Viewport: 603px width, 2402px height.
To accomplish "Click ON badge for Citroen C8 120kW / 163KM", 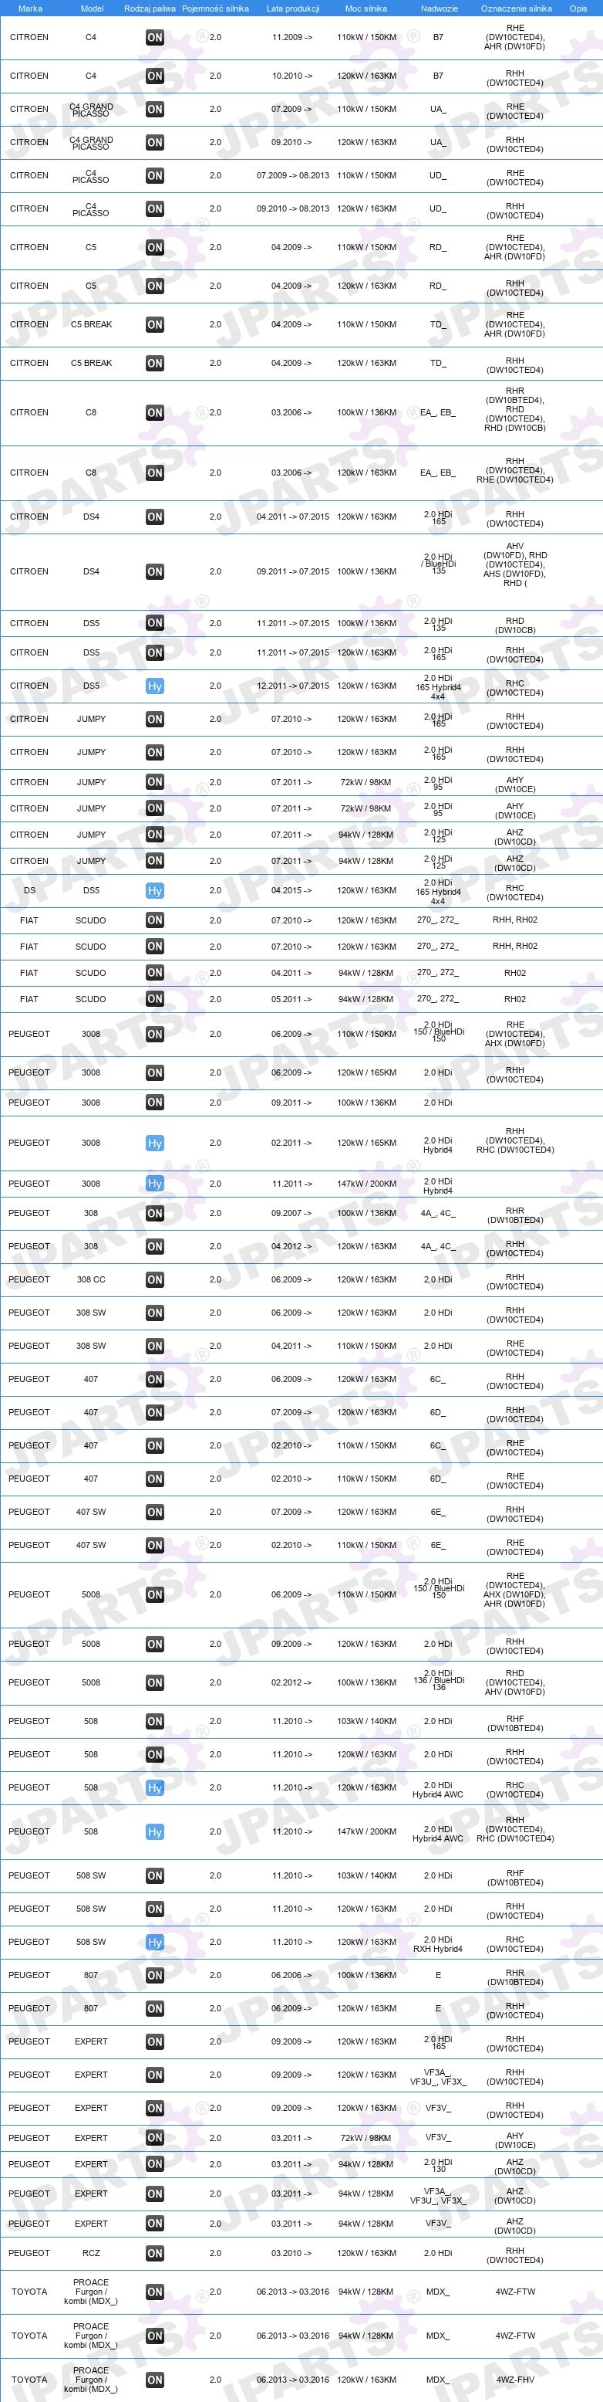I will (154, 473).
